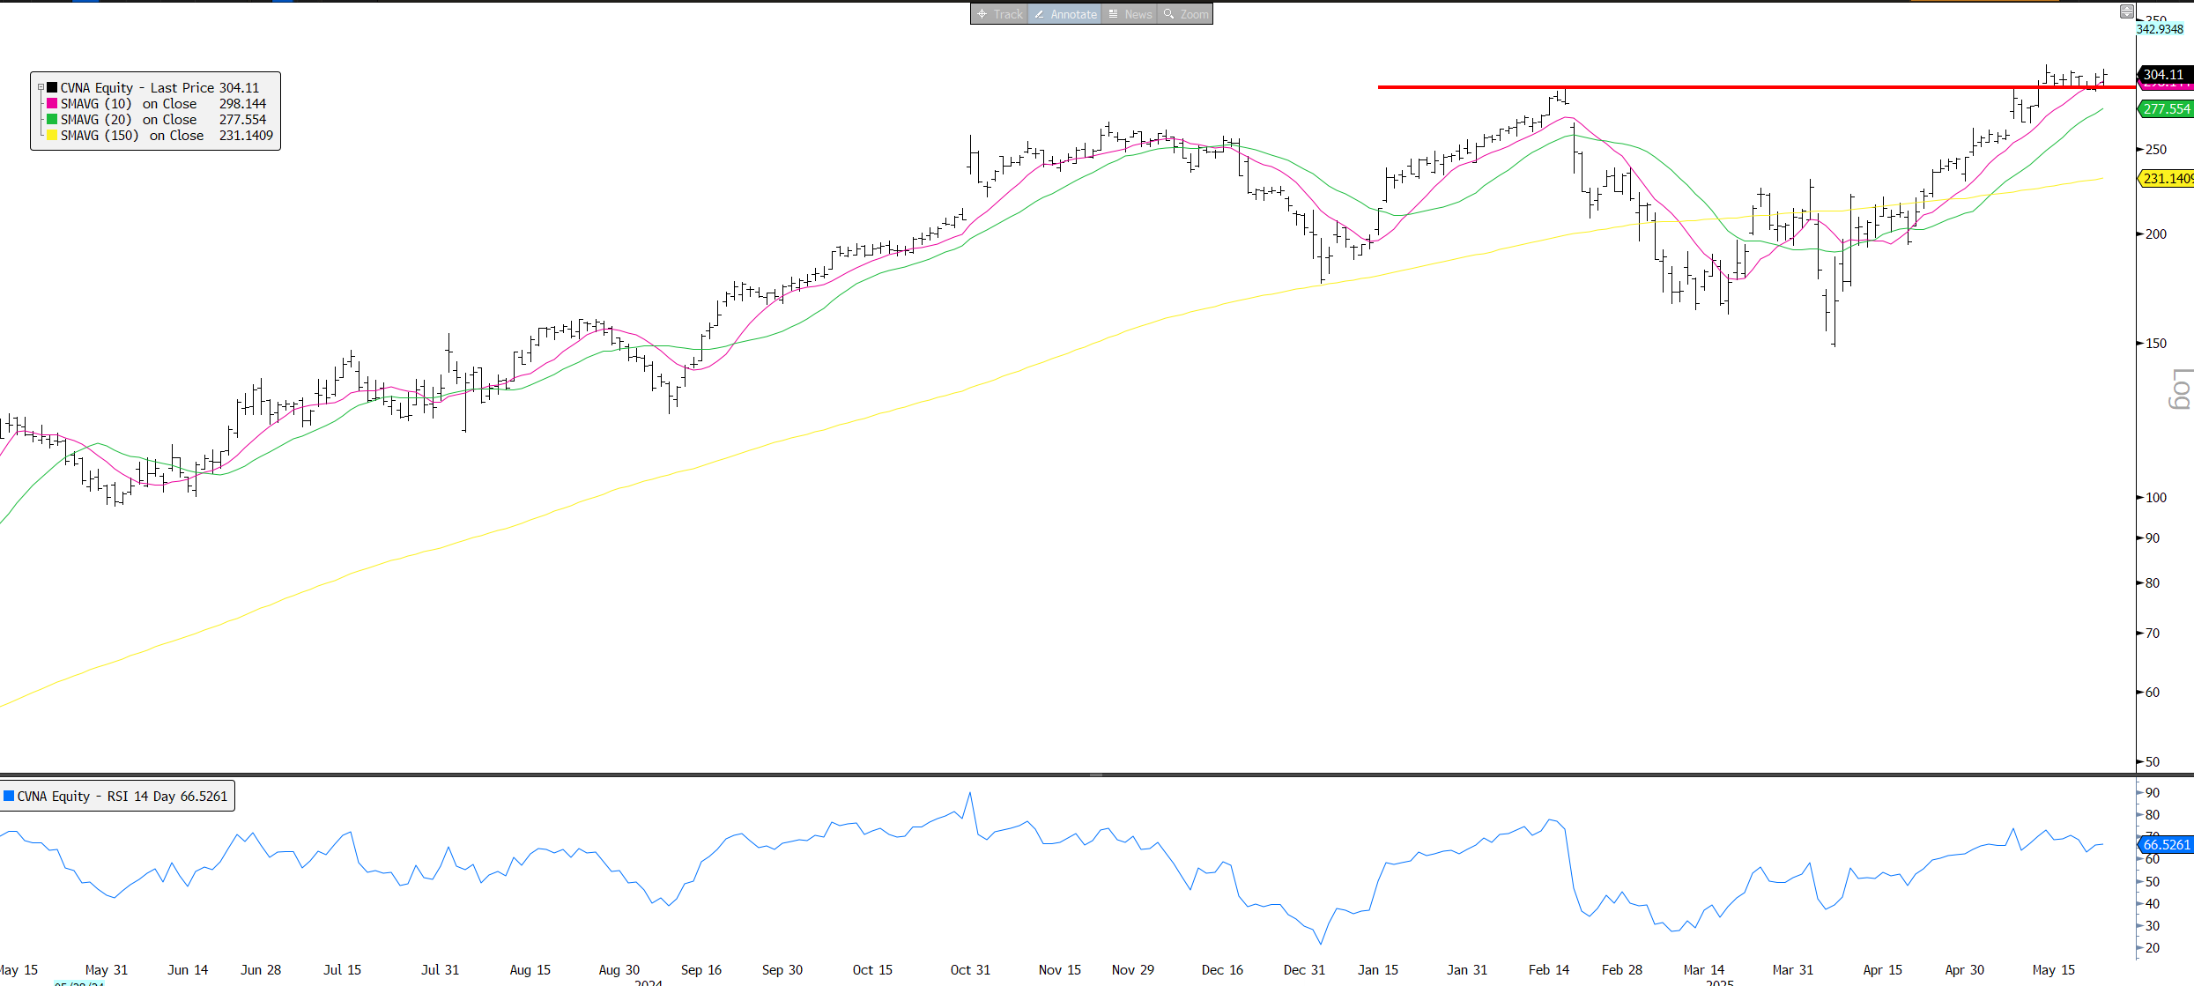Click the yellow SMAVG (150) color swatch

click(x=52, y=136)
